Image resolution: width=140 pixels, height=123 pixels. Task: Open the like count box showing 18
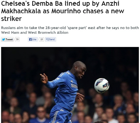point(41,39)
